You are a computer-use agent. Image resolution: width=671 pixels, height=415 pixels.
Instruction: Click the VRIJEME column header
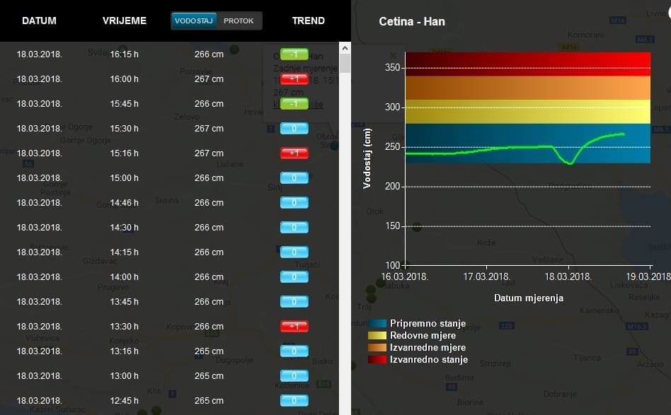pyautogui.click(x=125, y=21)
